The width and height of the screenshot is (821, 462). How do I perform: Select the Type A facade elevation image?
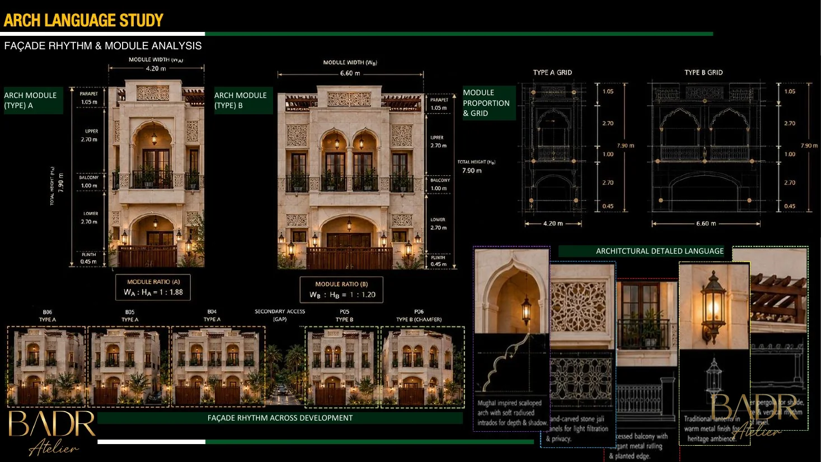[x=156, y=174]
